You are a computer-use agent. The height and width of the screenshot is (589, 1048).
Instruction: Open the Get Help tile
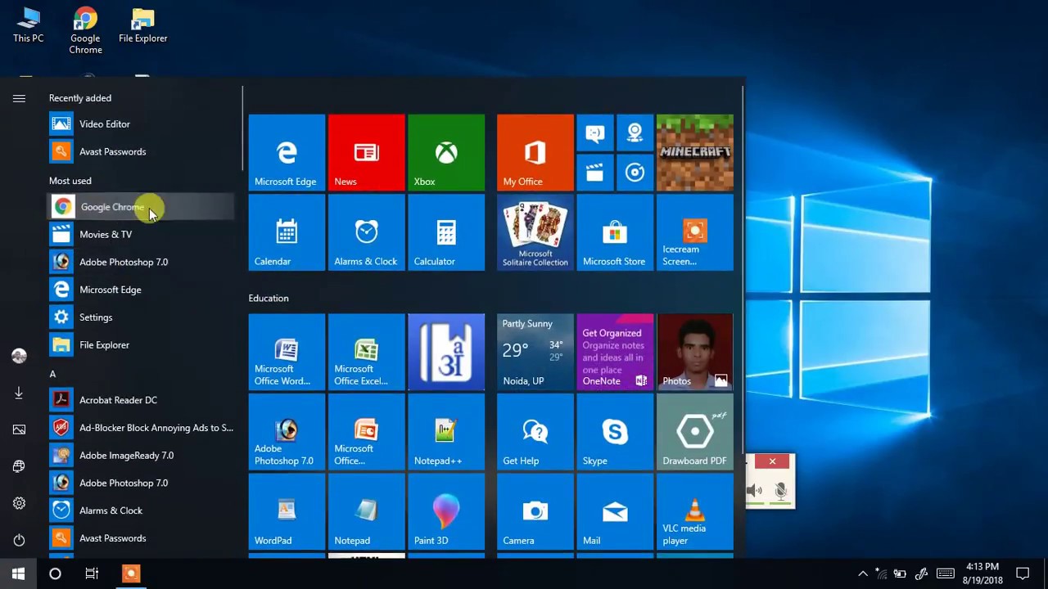coord(535,432)
